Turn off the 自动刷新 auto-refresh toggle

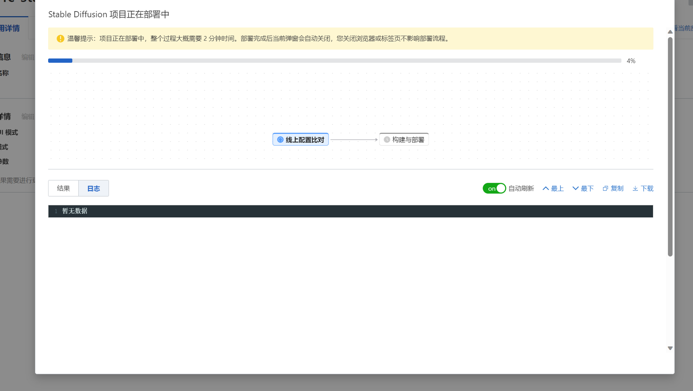[x=494, y=188]
